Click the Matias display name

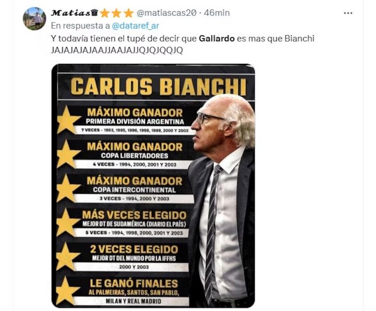pyautogui.click(x=70, y=13)
